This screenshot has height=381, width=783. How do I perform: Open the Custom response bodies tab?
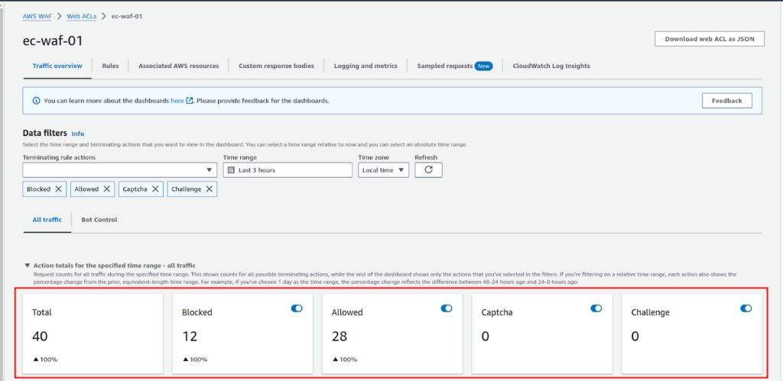coord(276,66)
